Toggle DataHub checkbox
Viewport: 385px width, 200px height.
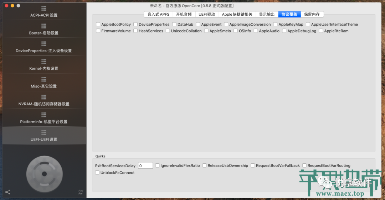tap(174, 24)
